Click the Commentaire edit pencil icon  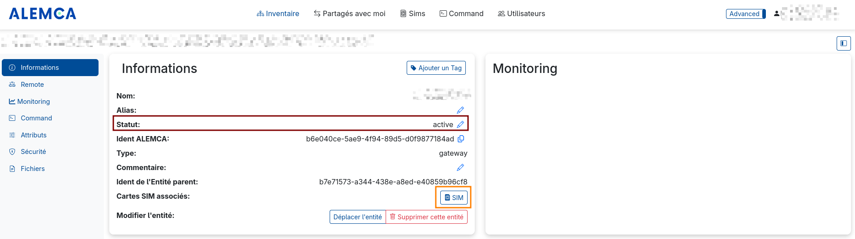click(460, 167)
